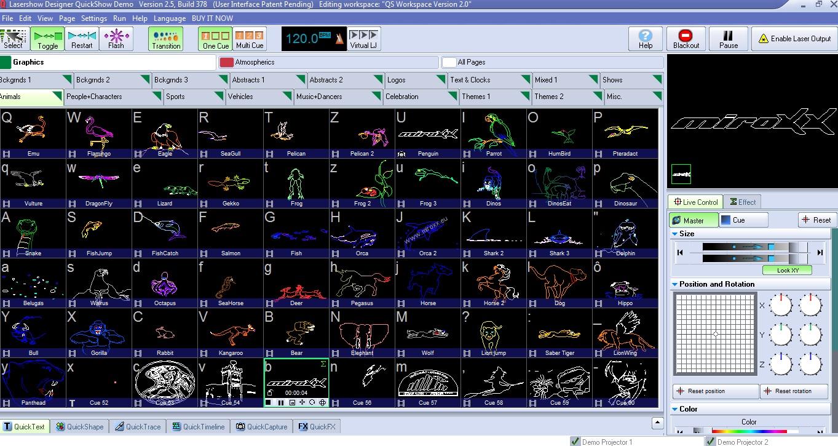Image resolution: width=838 pixels, height=446 pixels.
Task: Collapse the Size section
Action: [674, 234]
